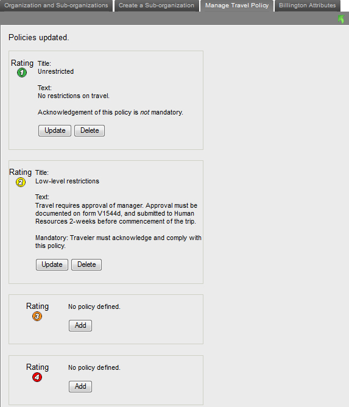The image size is (349, 407).
Task: Click the Low-level restrictions title text
Action: 67,181
